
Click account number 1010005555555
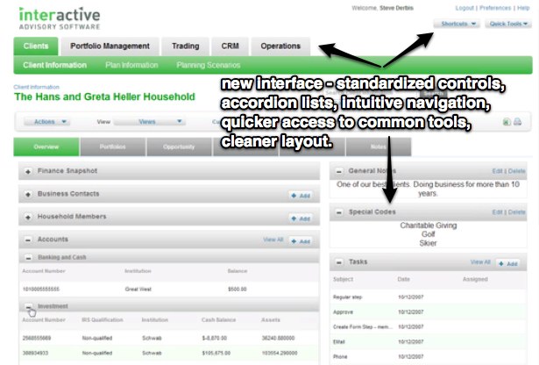(x=41, y=289)
